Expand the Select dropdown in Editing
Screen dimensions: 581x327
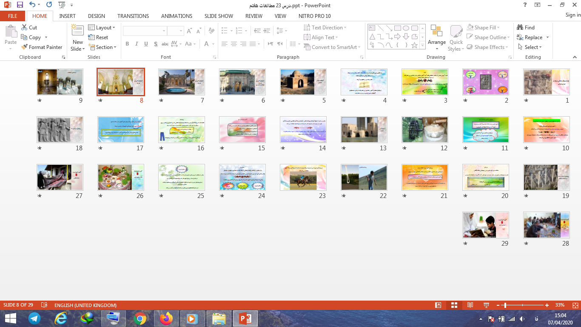[530, 47]
